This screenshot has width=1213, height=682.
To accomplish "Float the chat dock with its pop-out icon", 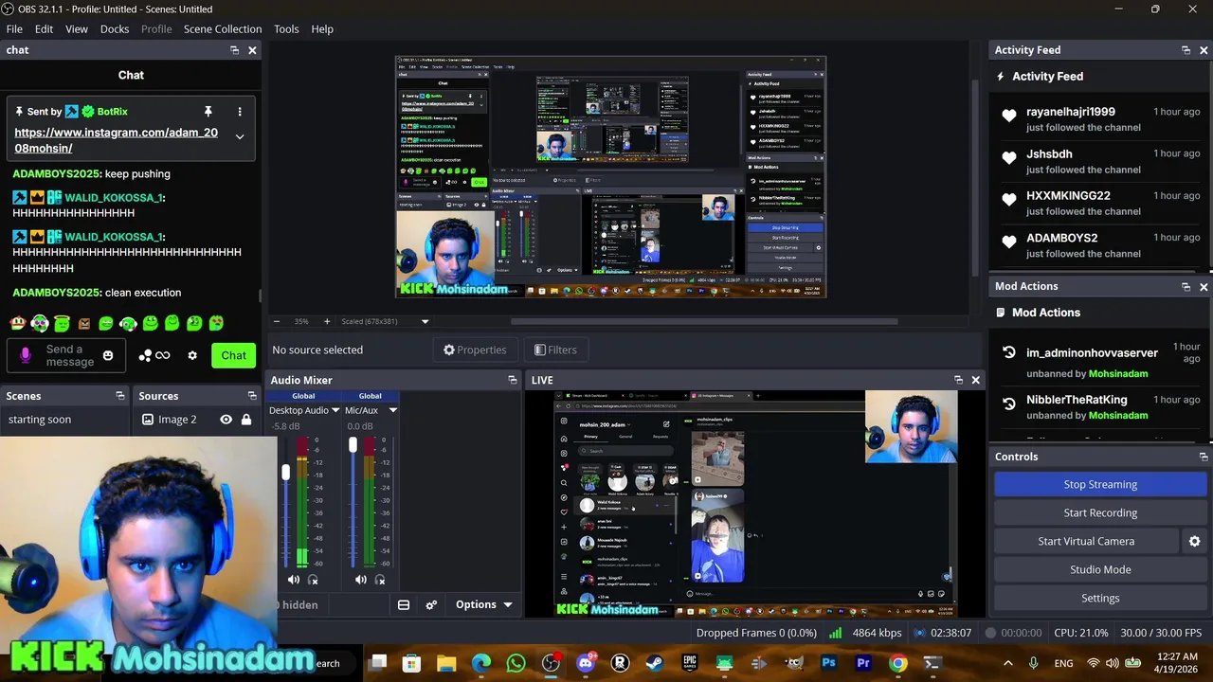I will click(x=234, y=50).
